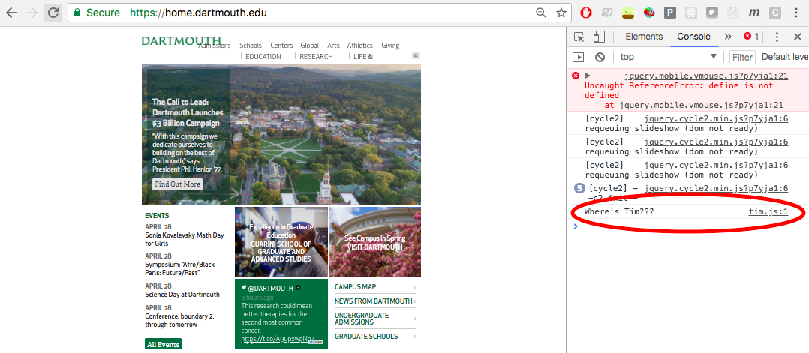This screenshot has width=809, height=353.
Task: Click the grey rounded-square leaf extension icon
Action: 712,13
